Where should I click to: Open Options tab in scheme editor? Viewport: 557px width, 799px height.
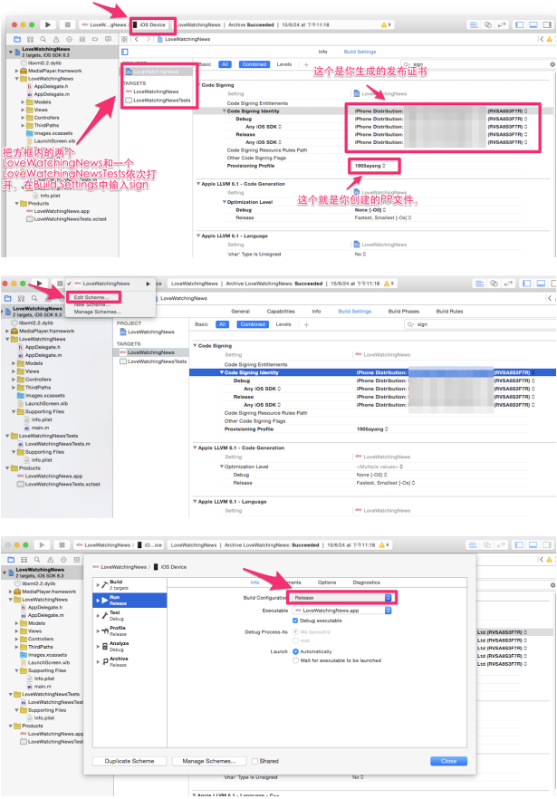(327, 582)
